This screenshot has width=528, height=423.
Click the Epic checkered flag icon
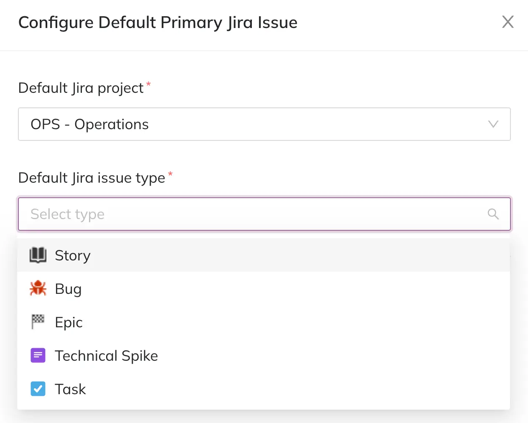[x=38, y=322]
